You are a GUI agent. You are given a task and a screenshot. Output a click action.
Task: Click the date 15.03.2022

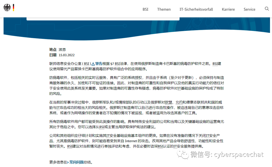click(66, 55)
